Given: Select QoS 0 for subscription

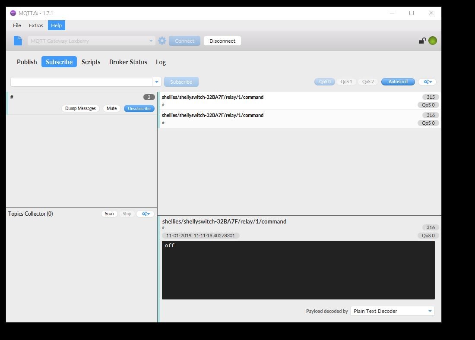Looking at the screenshot, I should coord(324,82).
